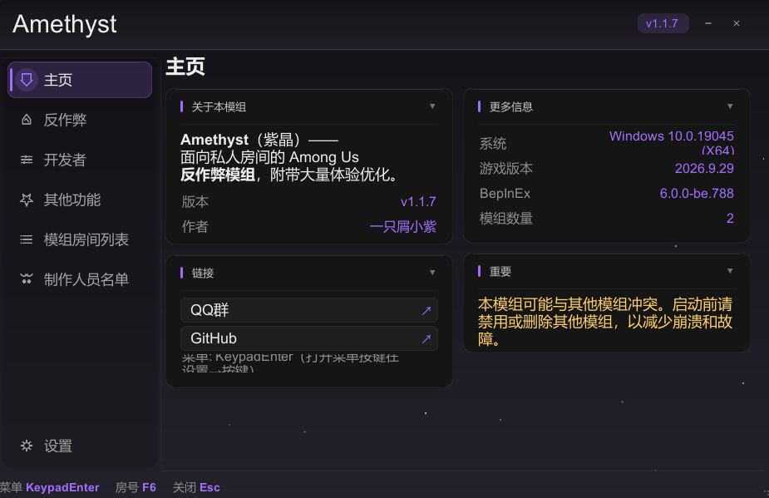This screenshot has width=769, height=498.
Task: Show 制作人员名单 credits page
Action: click(80, 279)
